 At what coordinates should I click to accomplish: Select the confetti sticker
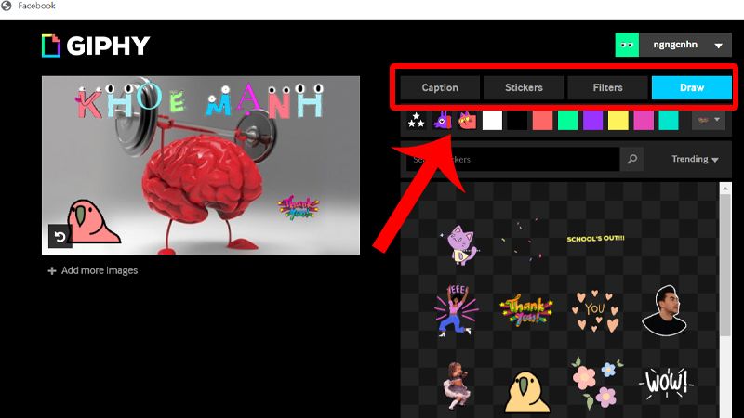pyautogui.click(x=522, y=240)
